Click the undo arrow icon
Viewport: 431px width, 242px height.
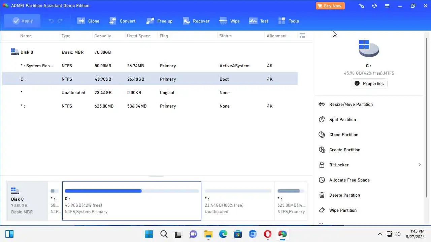51,21
